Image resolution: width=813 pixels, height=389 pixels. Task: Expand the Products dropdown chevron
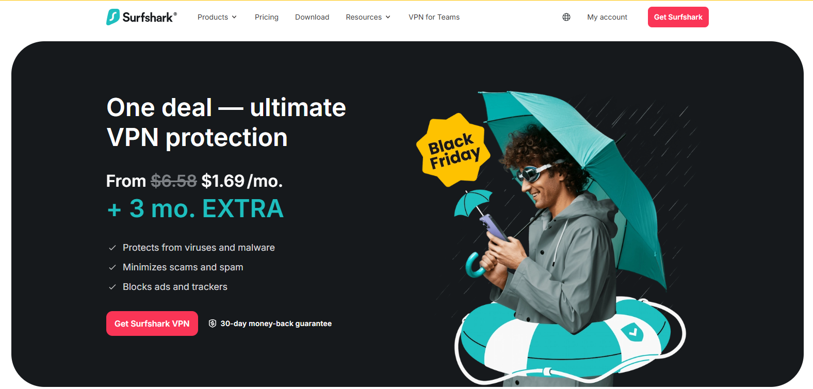(234, 17)
